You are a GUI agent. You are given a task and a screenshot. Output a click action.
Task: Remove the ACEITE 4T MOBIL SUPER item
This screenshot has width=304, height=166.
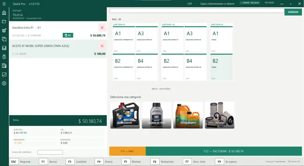(x=102, y=46)
